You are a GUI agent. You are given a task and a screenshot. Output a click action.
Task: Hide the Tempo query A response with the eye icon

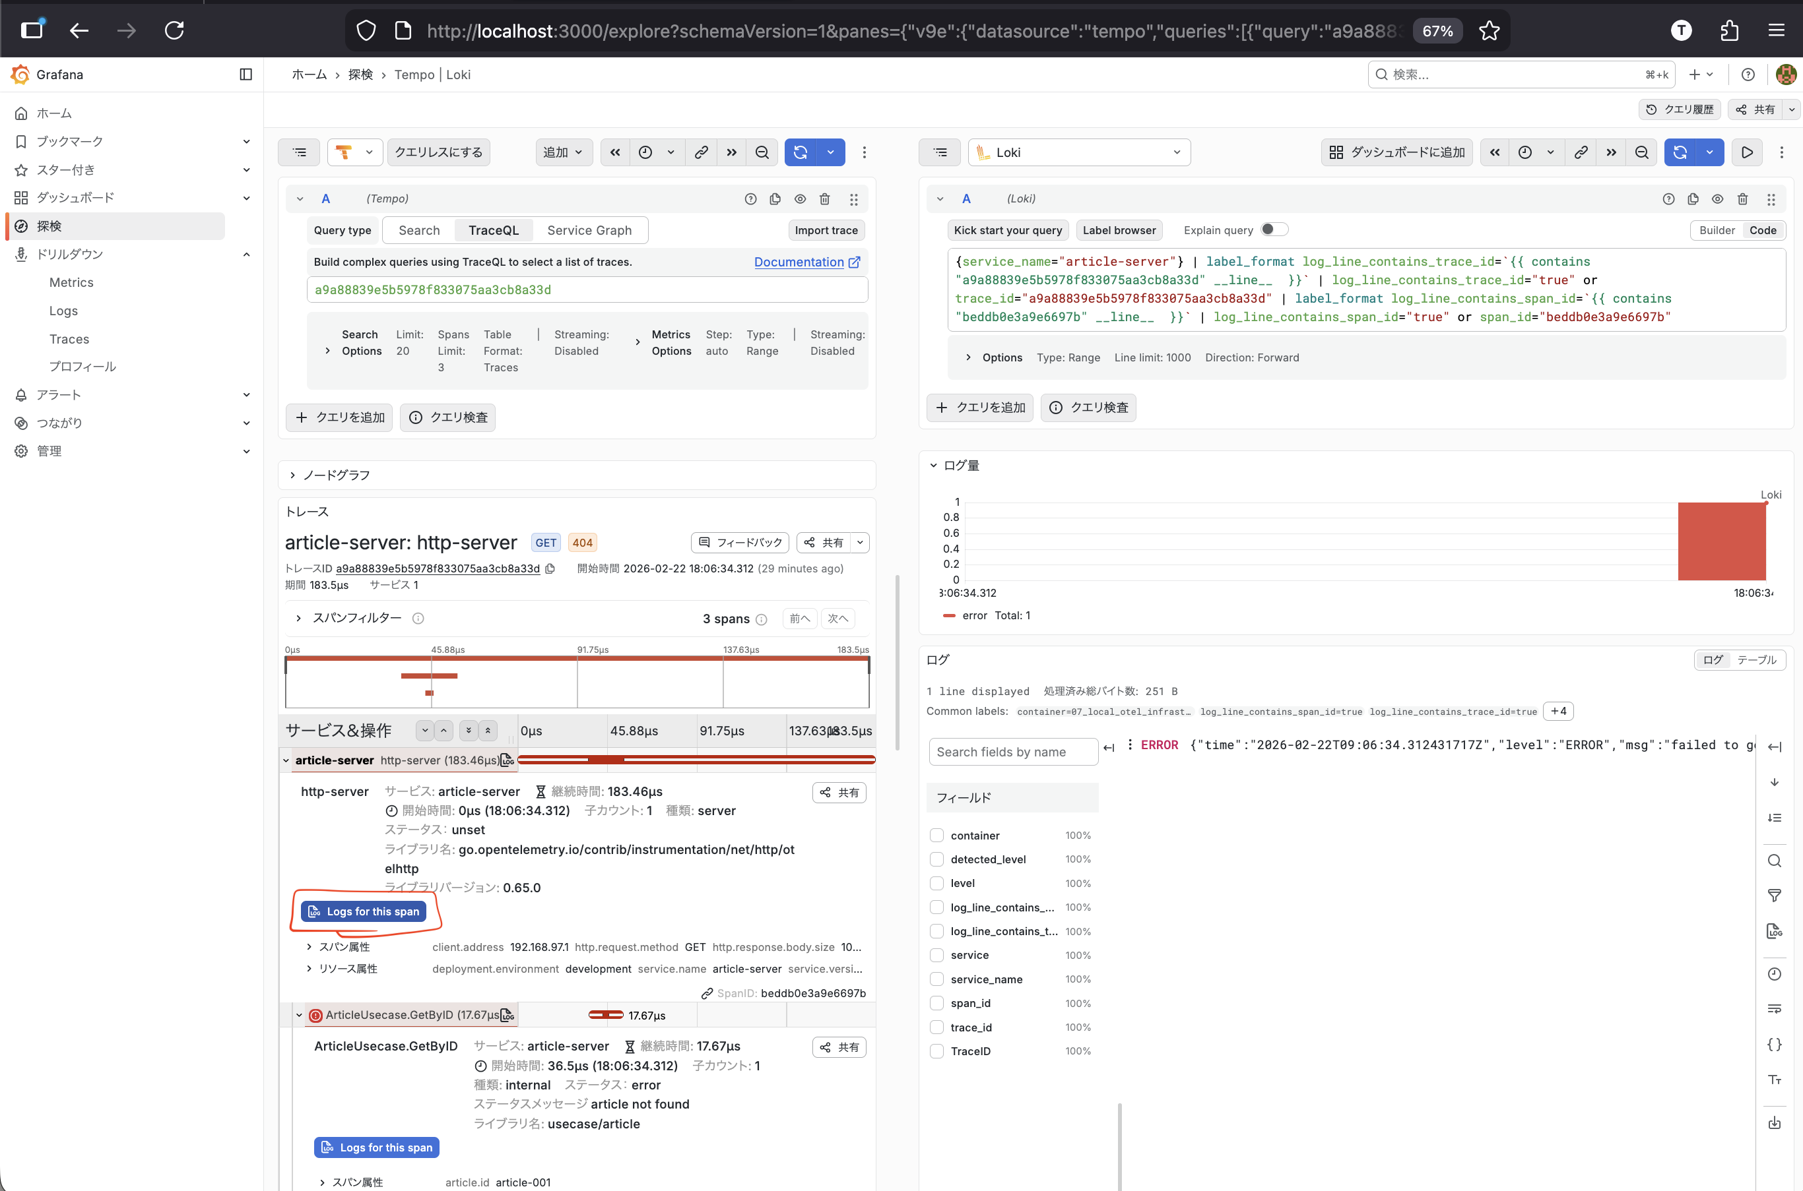(x=800, y=199)
